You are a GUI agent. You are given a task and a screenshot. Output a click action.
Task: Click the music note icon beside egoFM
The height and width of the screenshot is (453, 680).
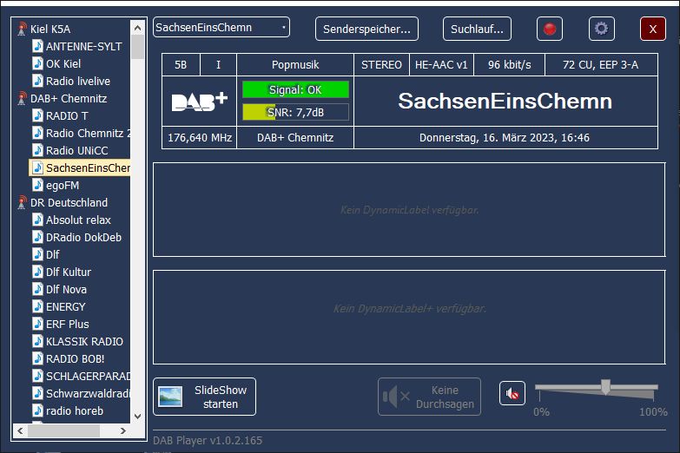(37, 185)
